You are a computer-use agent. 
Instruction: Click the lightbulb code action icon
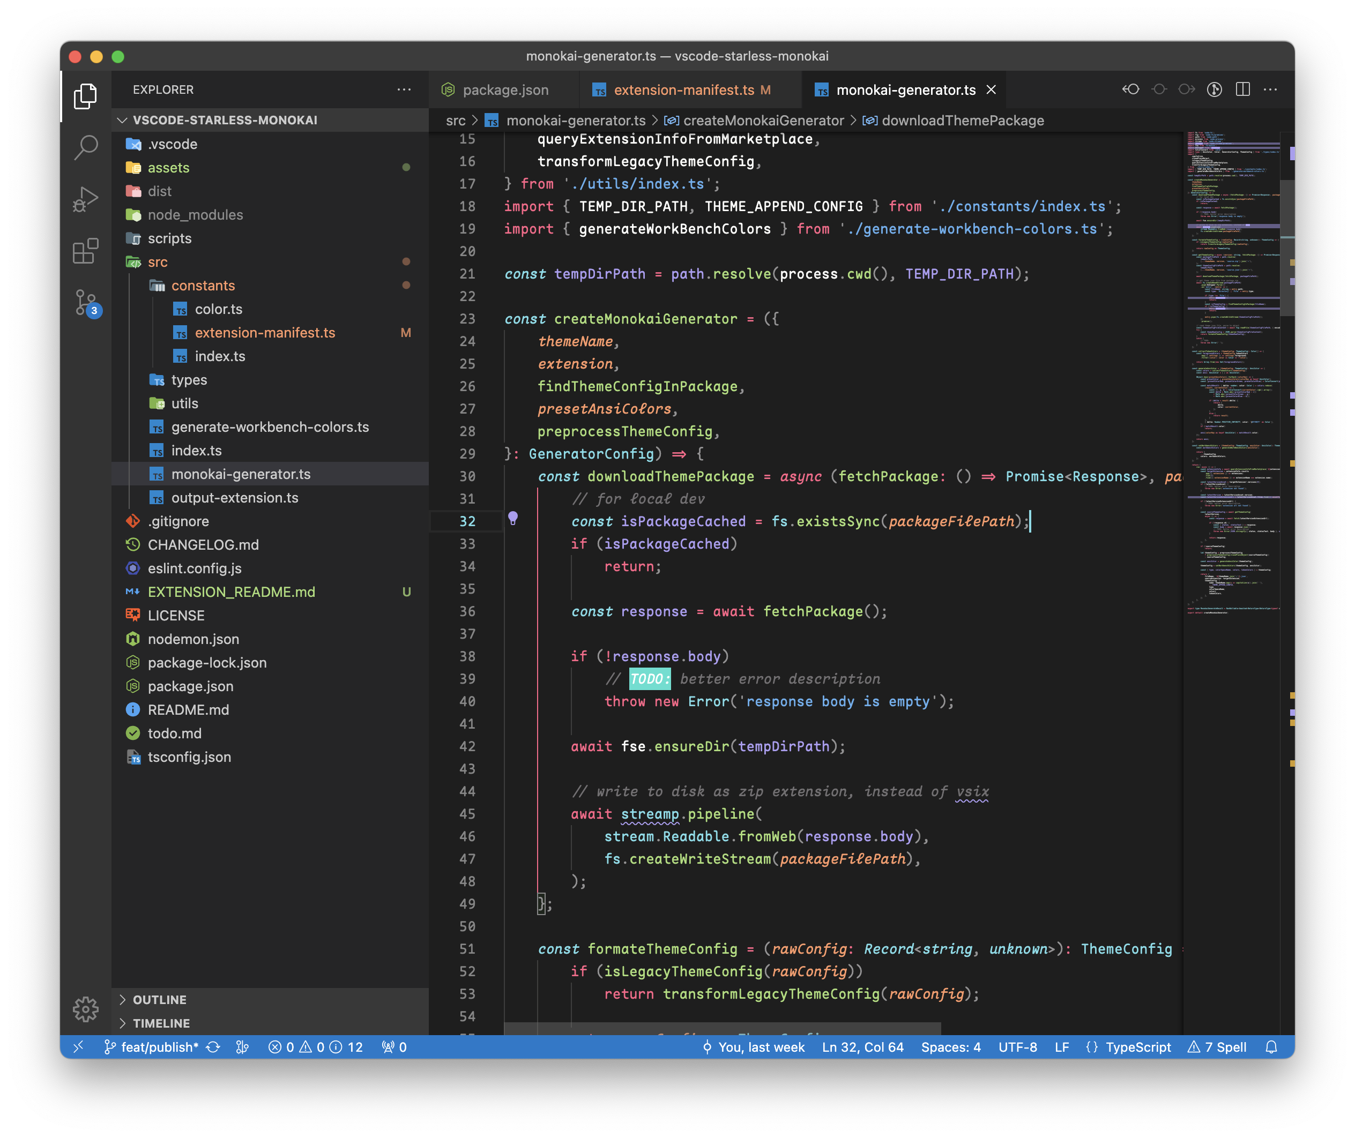(x=513, y=518)
